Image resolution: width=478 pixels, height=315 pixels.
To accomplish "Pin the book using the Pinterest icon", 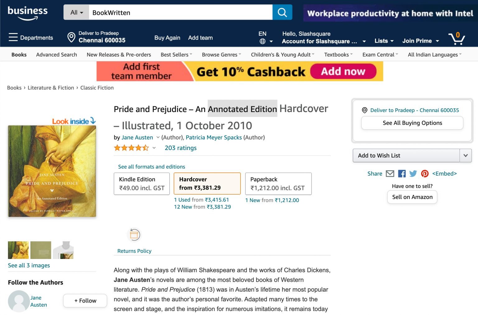I will tap(424, 174).
